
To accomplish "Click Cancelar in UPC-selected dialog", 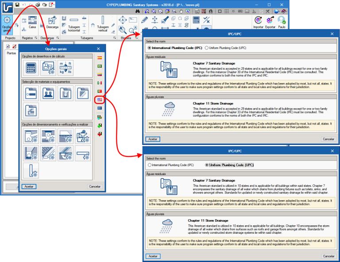I will click(x=329, y=256).
